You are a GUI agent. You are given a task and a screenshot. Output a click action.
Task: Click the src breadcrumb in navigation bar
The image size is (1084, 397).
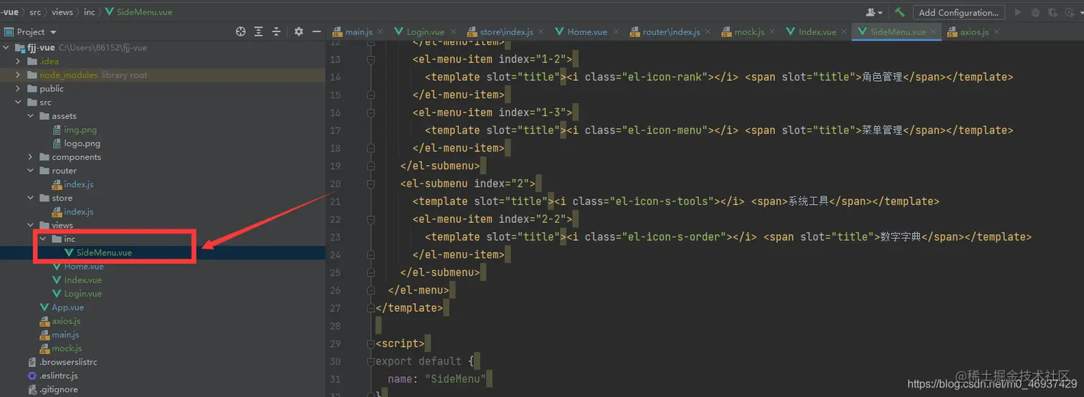35,12
